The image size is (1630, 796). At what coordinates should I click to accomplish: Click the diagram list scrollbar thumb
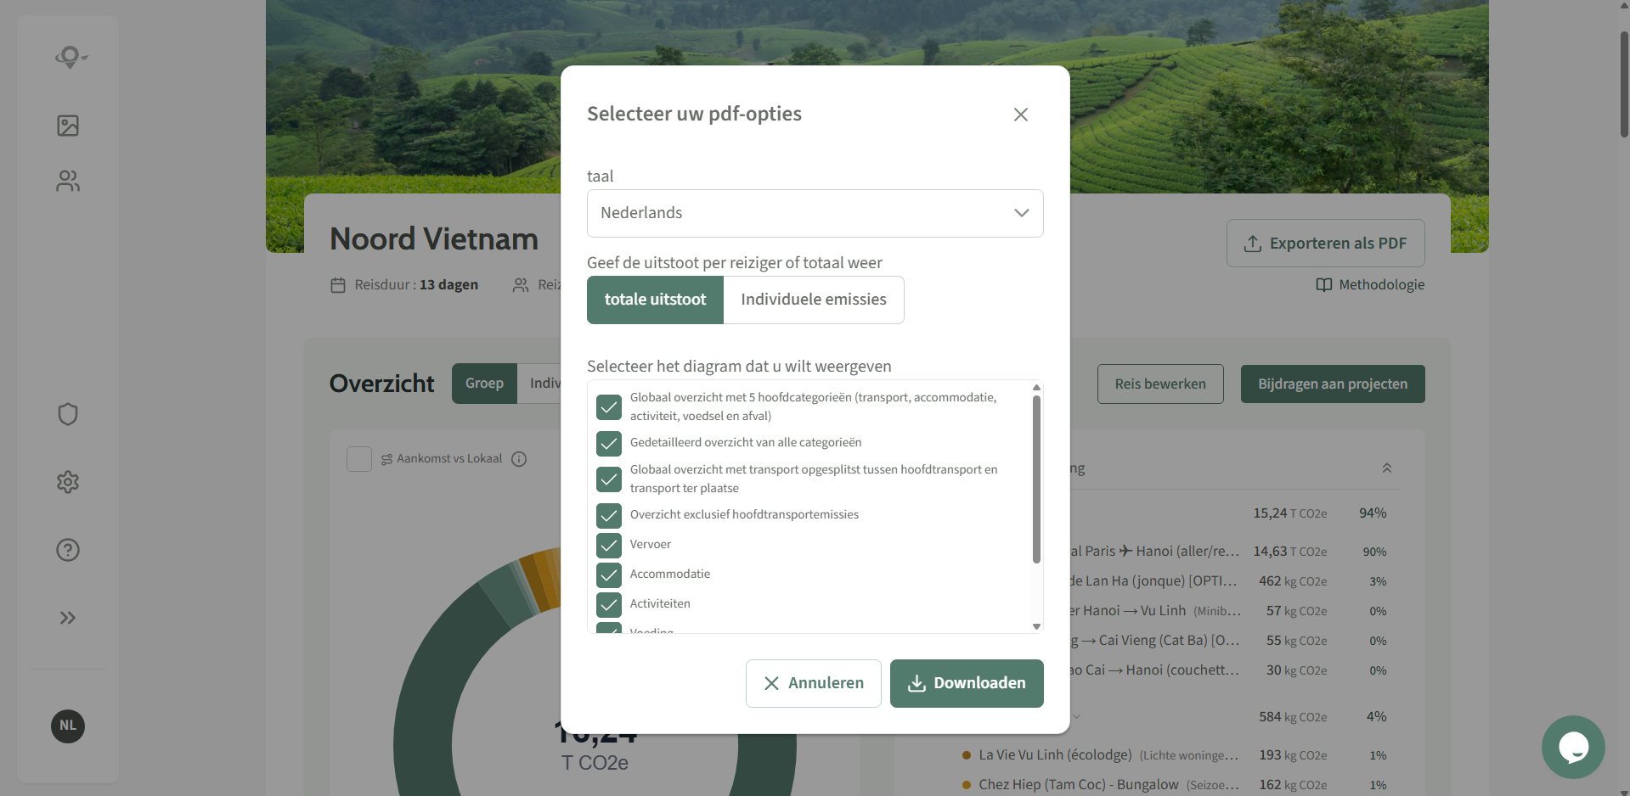[x=1036, y=479]
